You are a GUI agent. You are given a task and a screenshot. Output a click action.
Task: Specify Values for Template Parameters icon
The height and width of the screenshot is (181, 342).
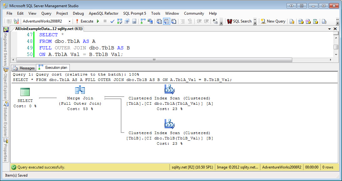(215, 21)
